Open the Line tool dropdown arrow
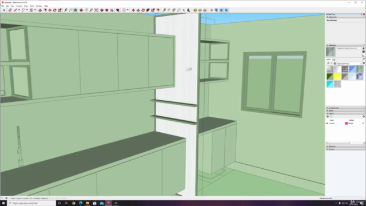This screenshot has width=366, height=206. (19, 10)
